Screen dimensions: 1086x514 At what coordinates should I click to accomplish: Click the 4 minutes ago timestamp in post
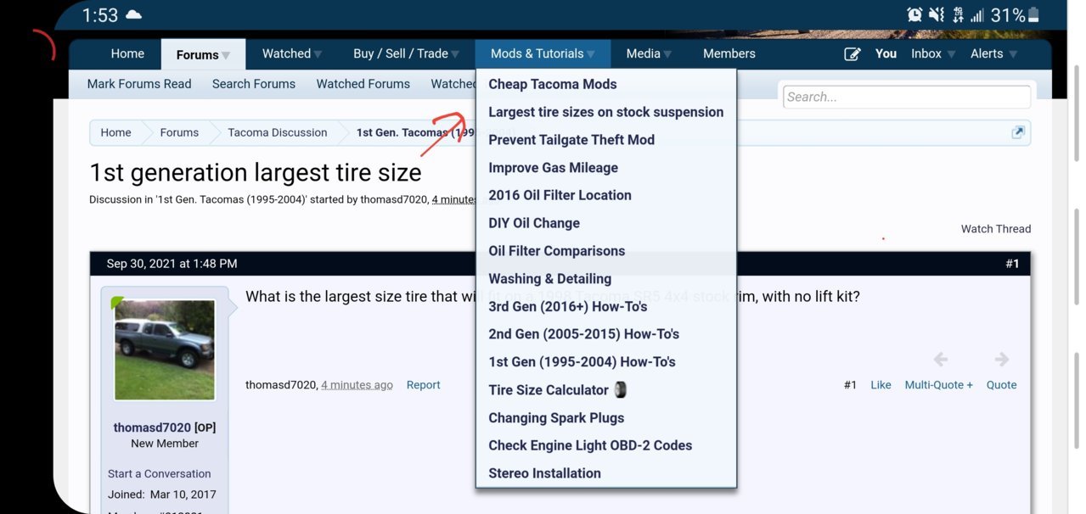357,385
